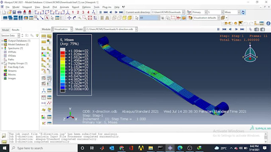Click the Open file folder icon
This screenshot has width=271, height=152.
click(x=9, y=12)
